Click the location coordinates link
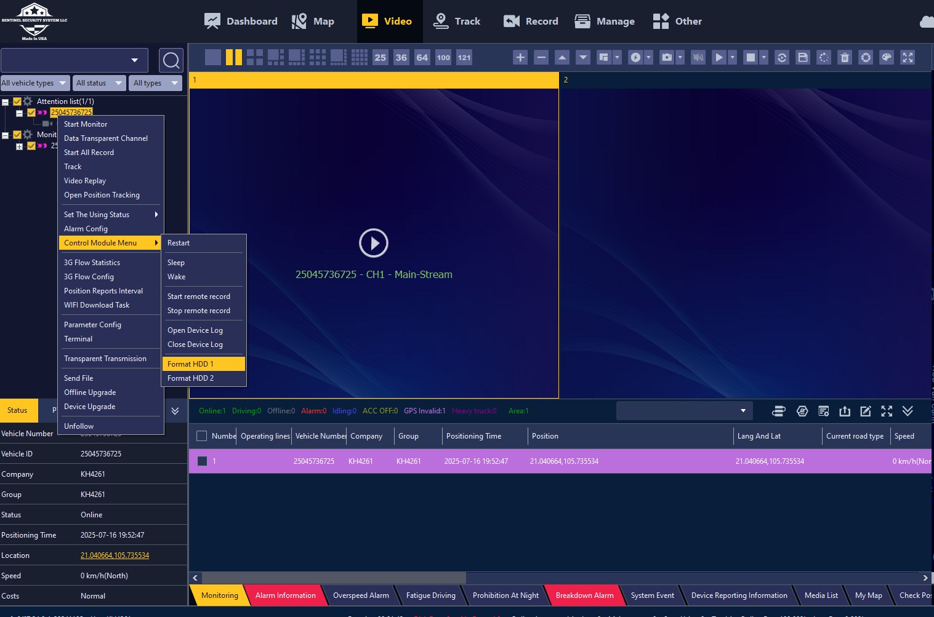 pos(115,555)
